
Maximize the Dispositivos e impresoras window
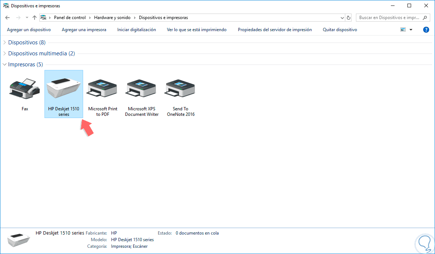pos(409,5)
